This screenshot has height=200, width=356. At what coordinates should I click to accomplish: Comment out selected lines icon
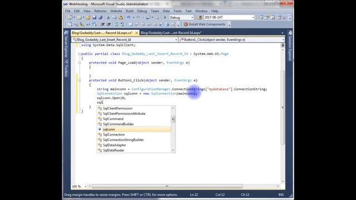[x=116, y=24]
